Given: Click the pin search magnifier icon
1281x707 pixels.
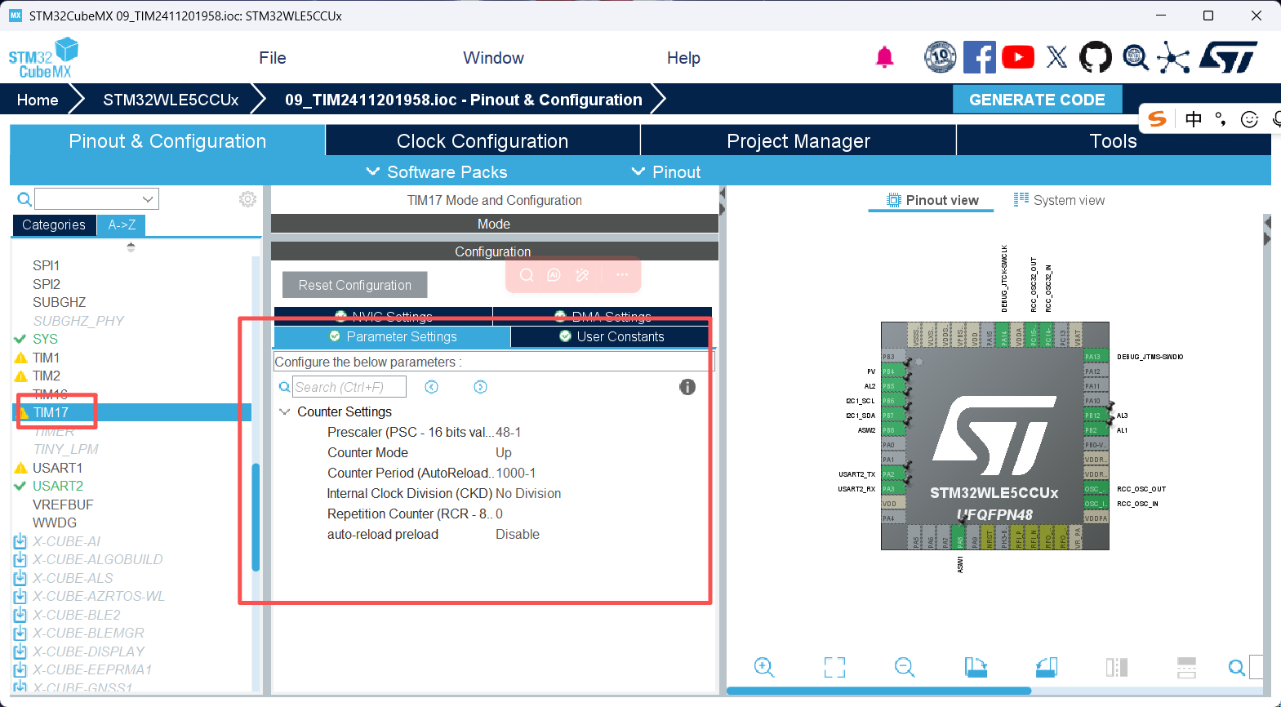Looking at the screenshot, I should click(1237, 668).
